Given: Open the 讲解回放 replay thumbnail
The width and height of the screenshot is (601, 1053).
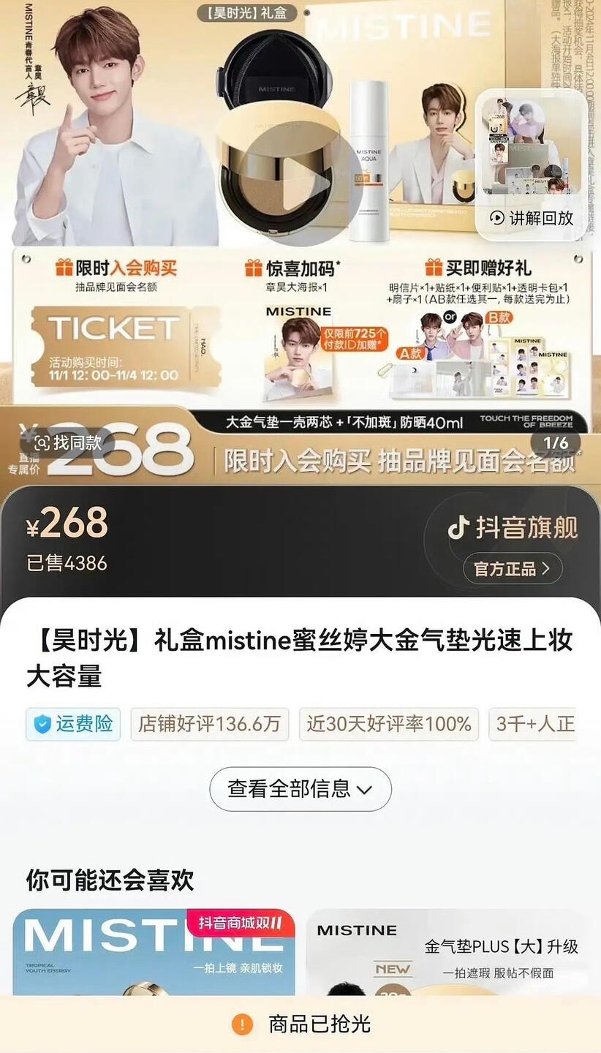Looking at the screenshot, I should (531, 165).
